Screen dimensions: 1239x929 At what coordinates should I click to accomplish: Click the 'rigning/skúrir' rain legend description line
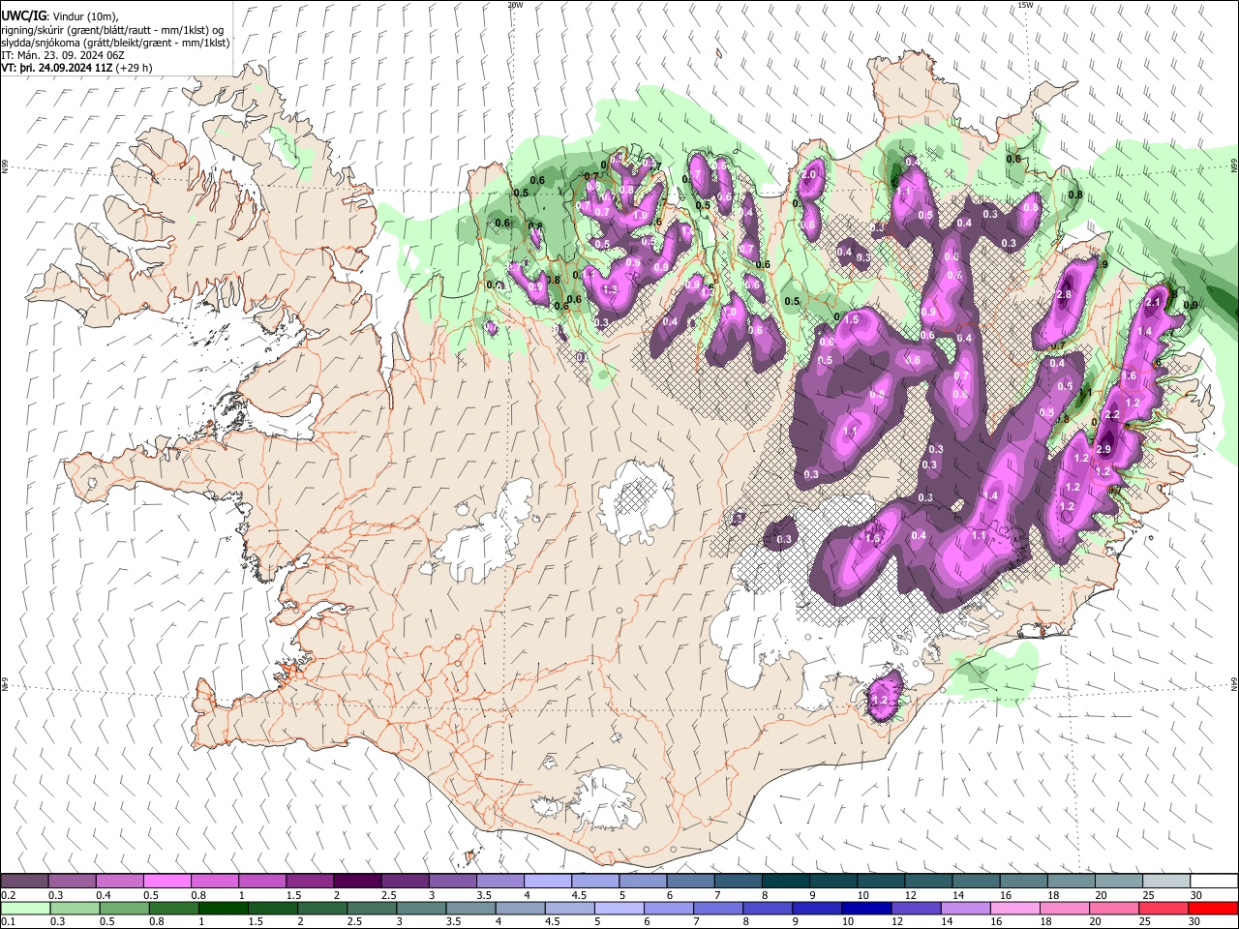pyautogui.click(x=112, y=30)
